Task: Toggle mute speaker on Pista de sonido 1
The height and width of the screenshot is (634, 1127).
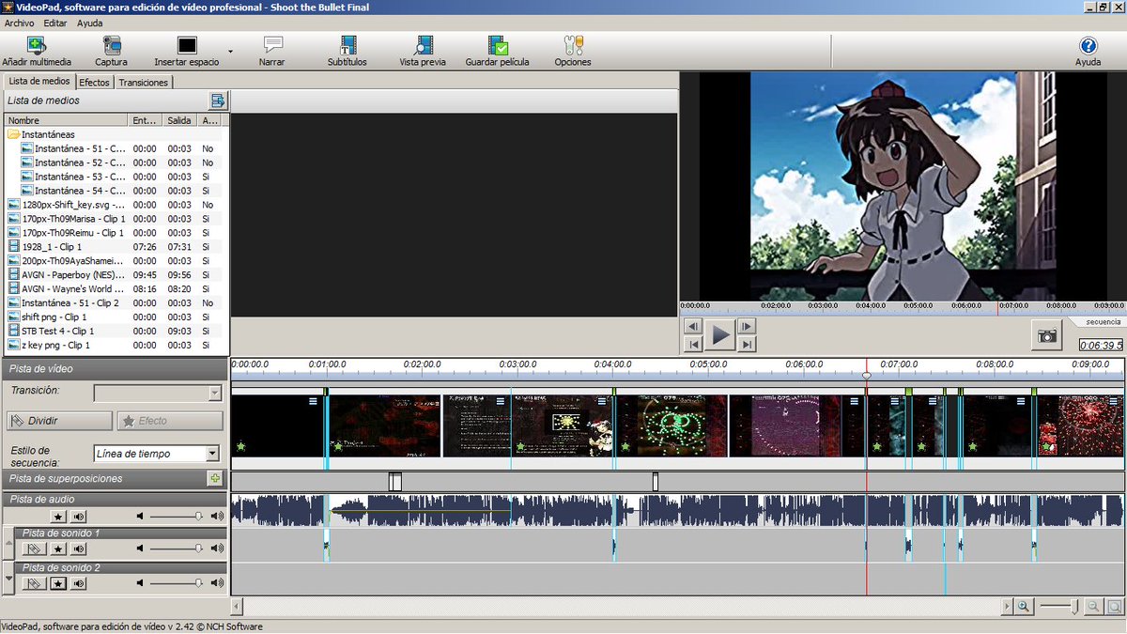Action: click(79, 549)
